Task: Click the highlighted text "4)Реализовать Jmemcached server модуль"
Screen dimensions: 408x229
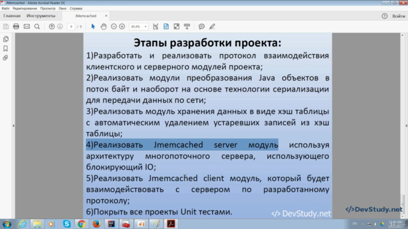Action: (182, 144)
